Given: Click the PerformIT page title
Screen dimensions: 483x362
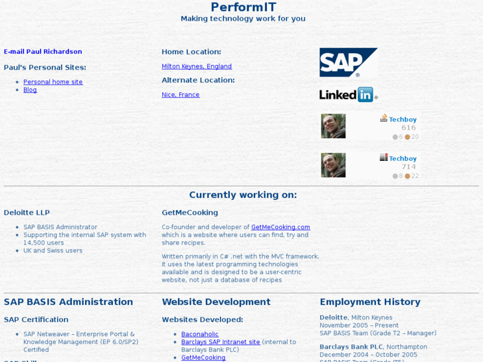Looking at the screenshot, I should 243,7.
